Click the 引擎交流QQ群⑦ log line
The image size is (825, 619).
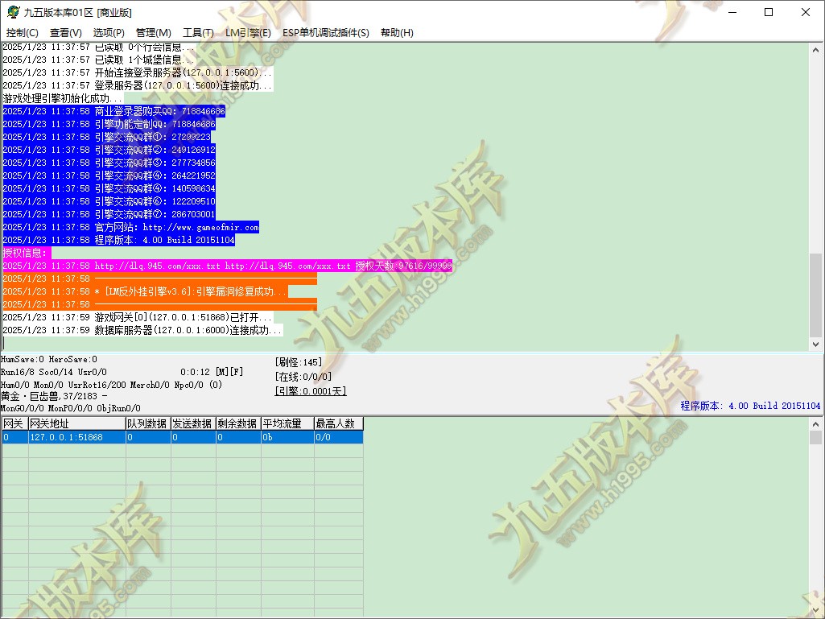109,214
